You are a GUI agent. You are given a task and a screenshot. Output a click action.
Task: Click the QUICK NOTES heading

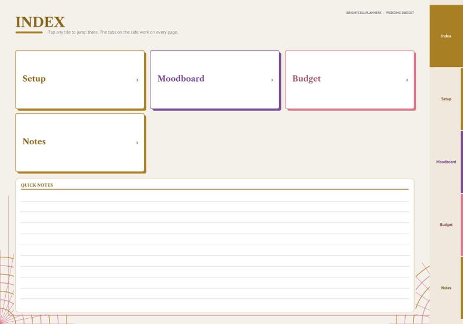[37, 185]
